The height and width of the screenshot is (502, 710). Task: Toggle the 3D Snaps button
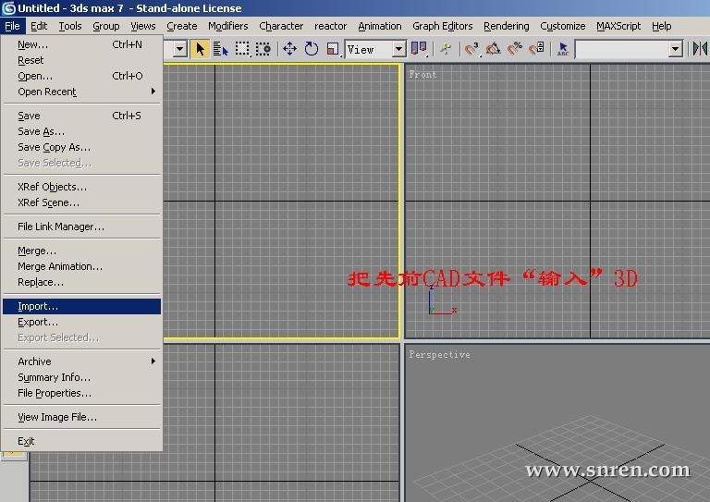click(x=471, y=49)
